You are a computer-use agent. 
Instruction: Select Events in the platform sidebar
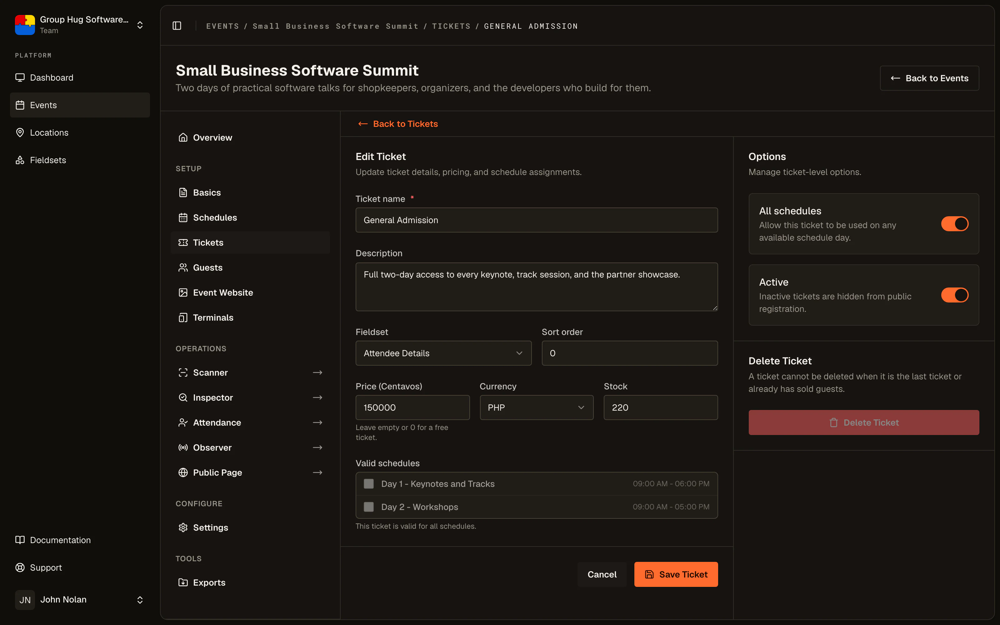pos(80,105)
